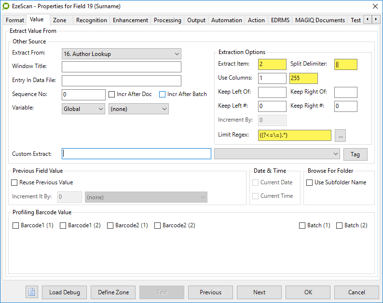Viewport: 383px width, 303px height.
Task: Click the Tag button
Action: point(355,154)
